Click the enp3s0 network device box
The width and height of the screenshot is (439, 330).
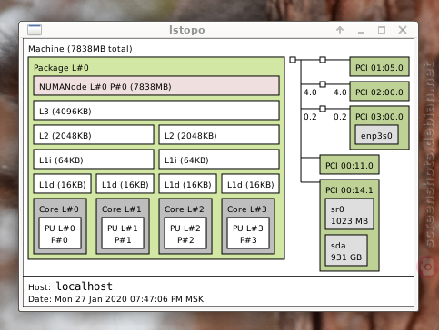(376, 135)
